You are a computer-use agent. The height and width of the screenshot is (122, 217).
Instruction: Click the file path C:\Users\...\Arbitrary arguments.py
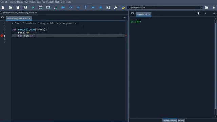click(19, 13)
